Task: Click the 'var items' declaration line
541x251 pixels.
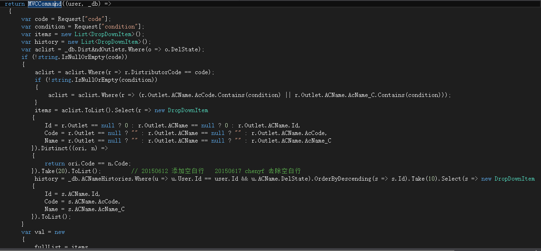Action: [x=83, y=34]
